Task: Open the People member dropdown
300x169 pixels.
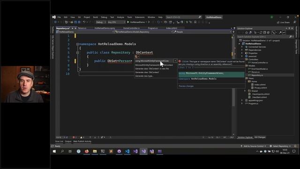Action: point(202,32)
